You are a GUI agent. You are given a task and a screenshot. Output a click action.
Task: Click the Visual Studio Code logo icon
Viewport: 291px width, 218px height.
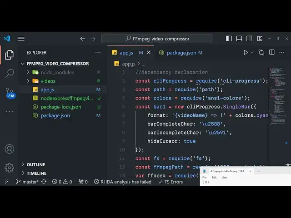pos(7,39)
